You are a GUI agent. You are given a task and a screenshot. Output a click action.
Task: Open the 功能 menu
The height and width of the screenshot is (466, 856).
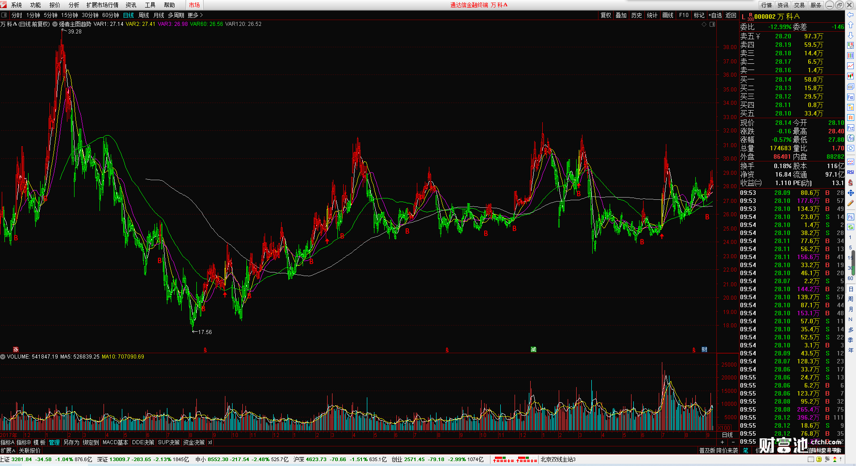(36, 5)
